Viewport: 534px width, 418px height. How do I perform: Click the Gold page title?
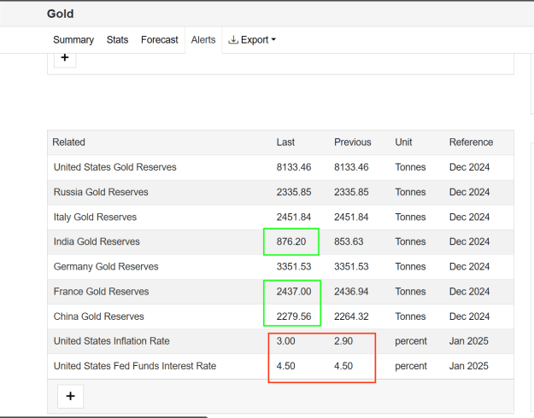tap(61, 14)
